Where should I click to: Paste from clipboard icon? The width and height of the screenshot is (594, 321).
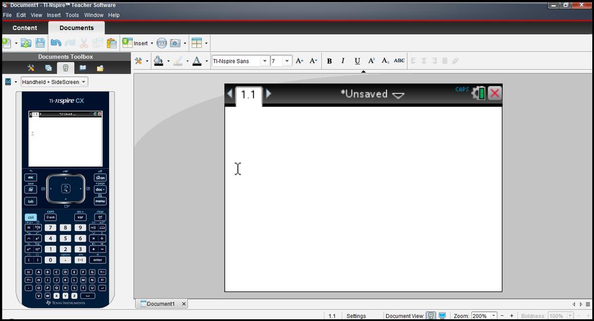tap(111, 43)
